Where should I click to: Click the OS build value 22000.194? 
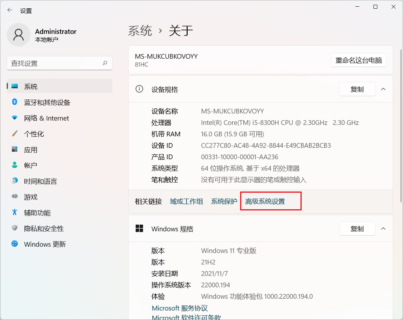215,285
